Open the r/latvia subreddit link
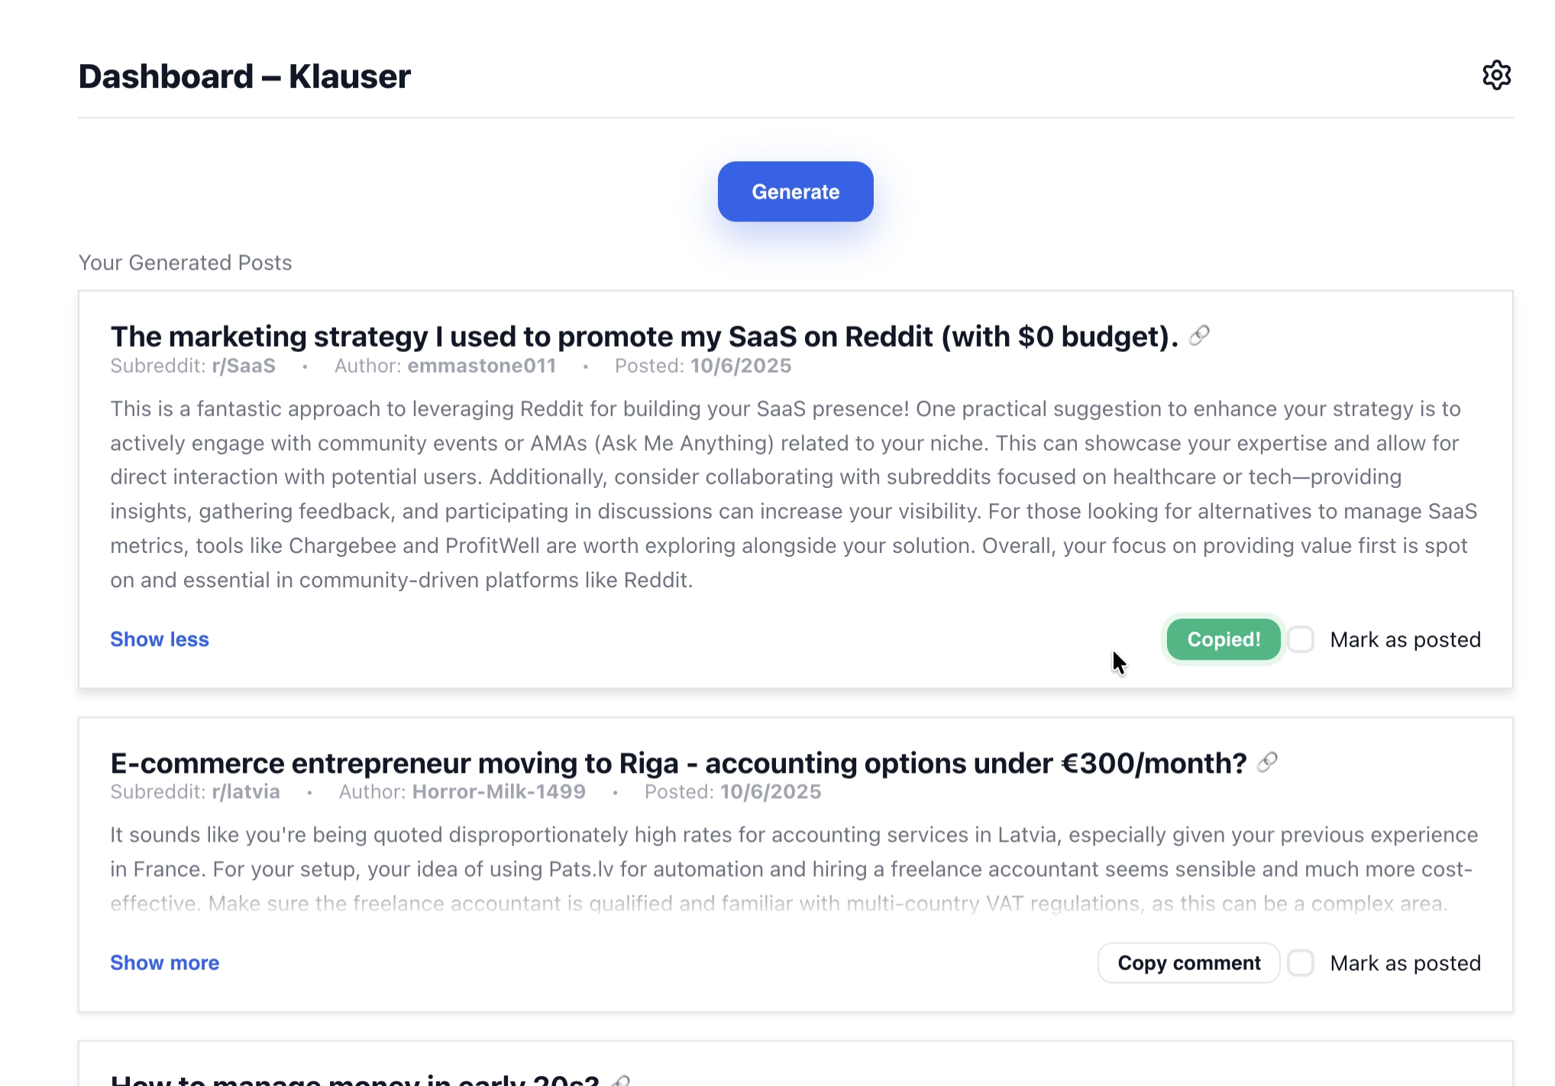 point(245,792)
